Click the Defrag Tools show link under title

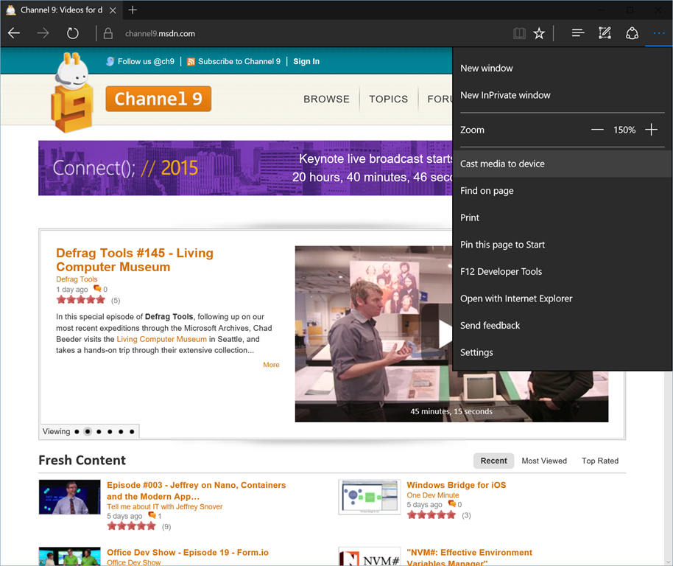click(77, 279)
